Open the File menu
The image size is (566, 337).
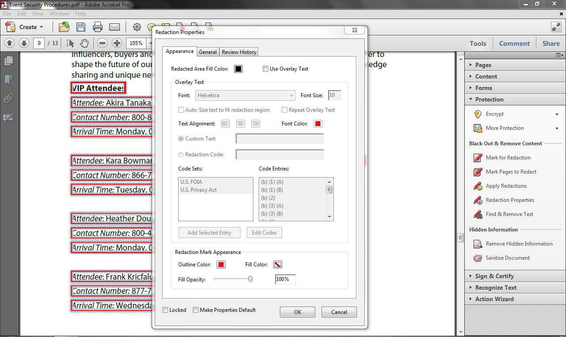pyautogui.click(x=7, y=14)
